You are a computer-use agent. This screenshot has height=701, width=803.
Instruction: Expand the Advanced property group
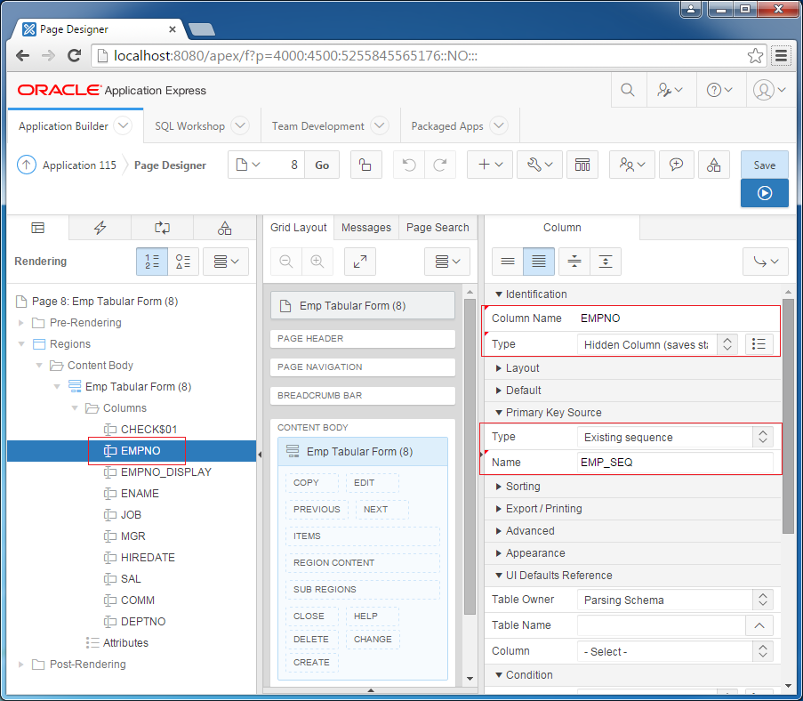pos(498,531)
